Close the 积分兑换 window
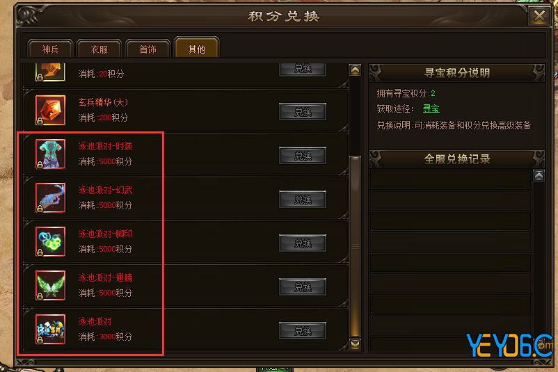558x372 pixels. pyautogui.click(x=539, y=16)
